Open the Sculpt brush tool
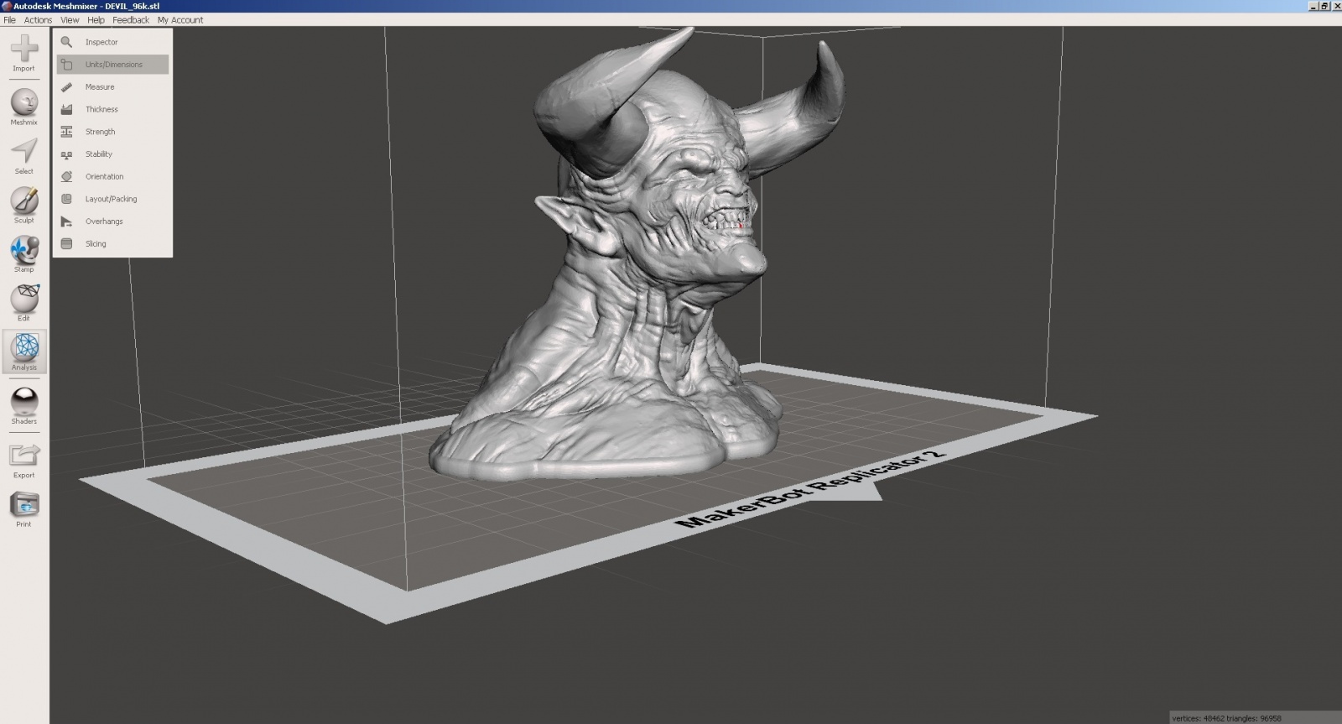The width and height of the screenshot is (1342, 724). 24,201
